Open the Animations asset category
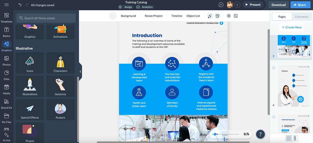 click(x=60, y=32)
